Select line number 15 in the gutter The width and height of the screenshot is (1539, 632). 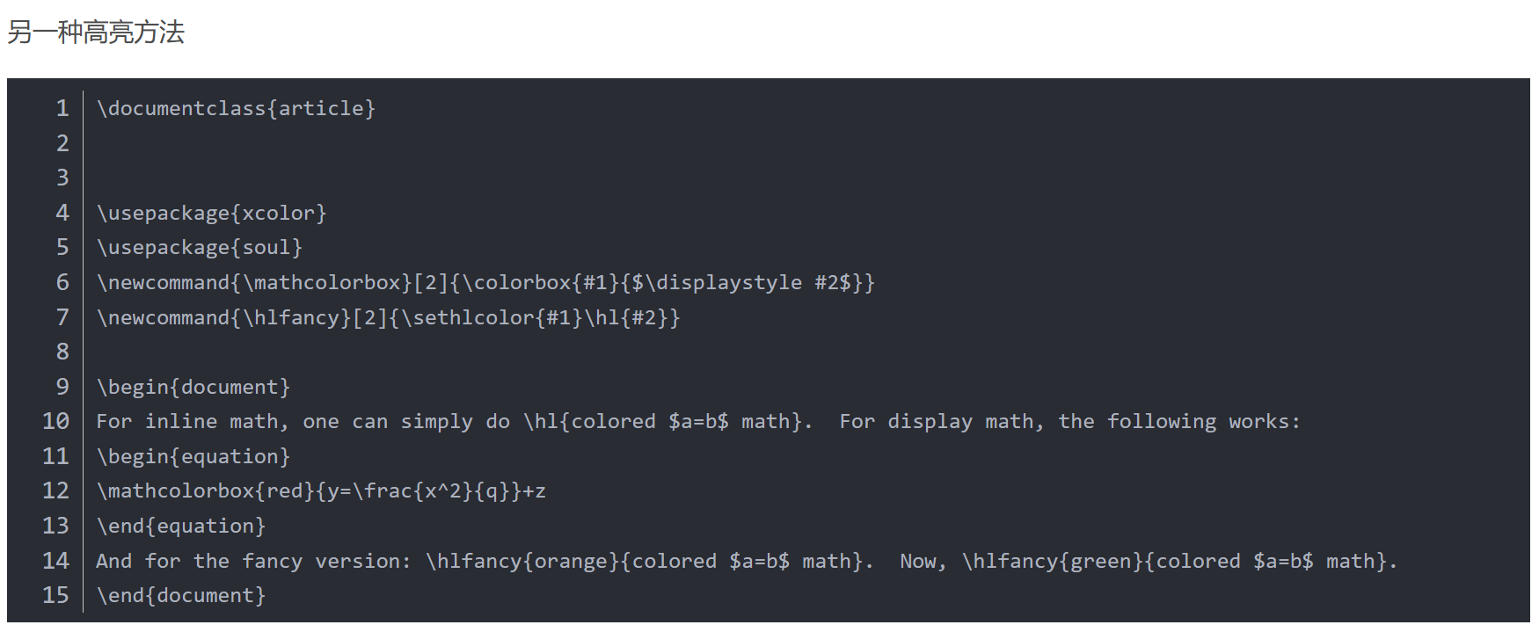[x=56, y=595]
